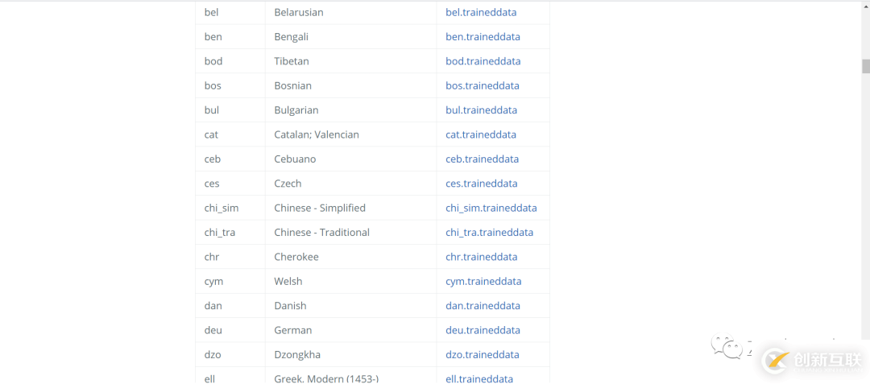Click the WeChat chat bubbles icon
The width and height of the screenshot is (870, 384).
(727, 349)
